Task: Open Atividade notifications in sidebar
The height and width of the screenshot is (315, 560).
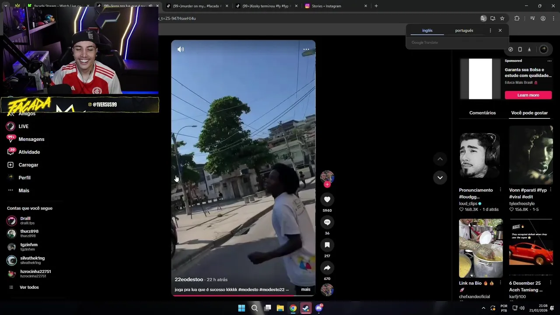Action: click(x=23, y=152)
